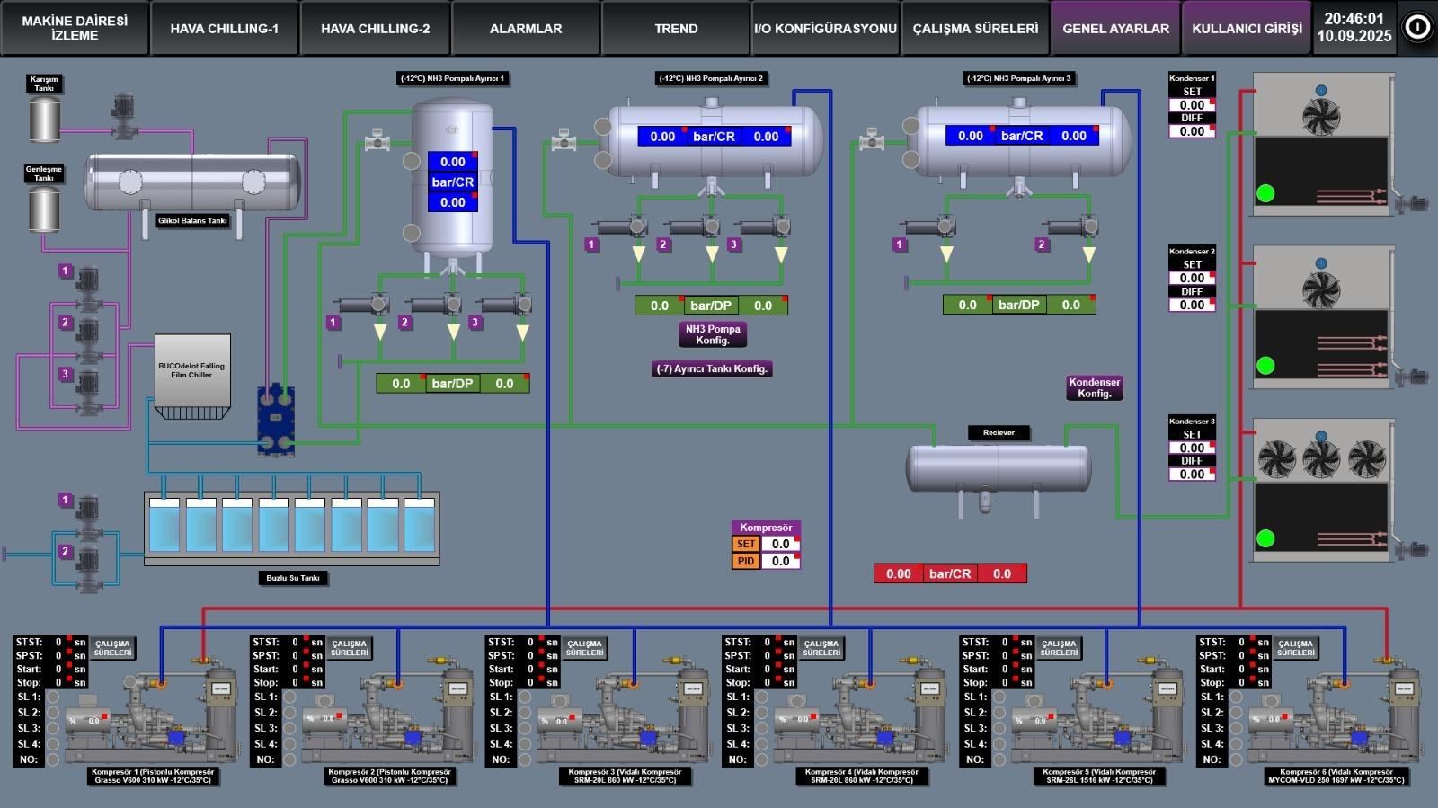The height and width of the screenshot is (808, 1438).
Task: Click Kompresör PID value field
Action: (780, 561)
